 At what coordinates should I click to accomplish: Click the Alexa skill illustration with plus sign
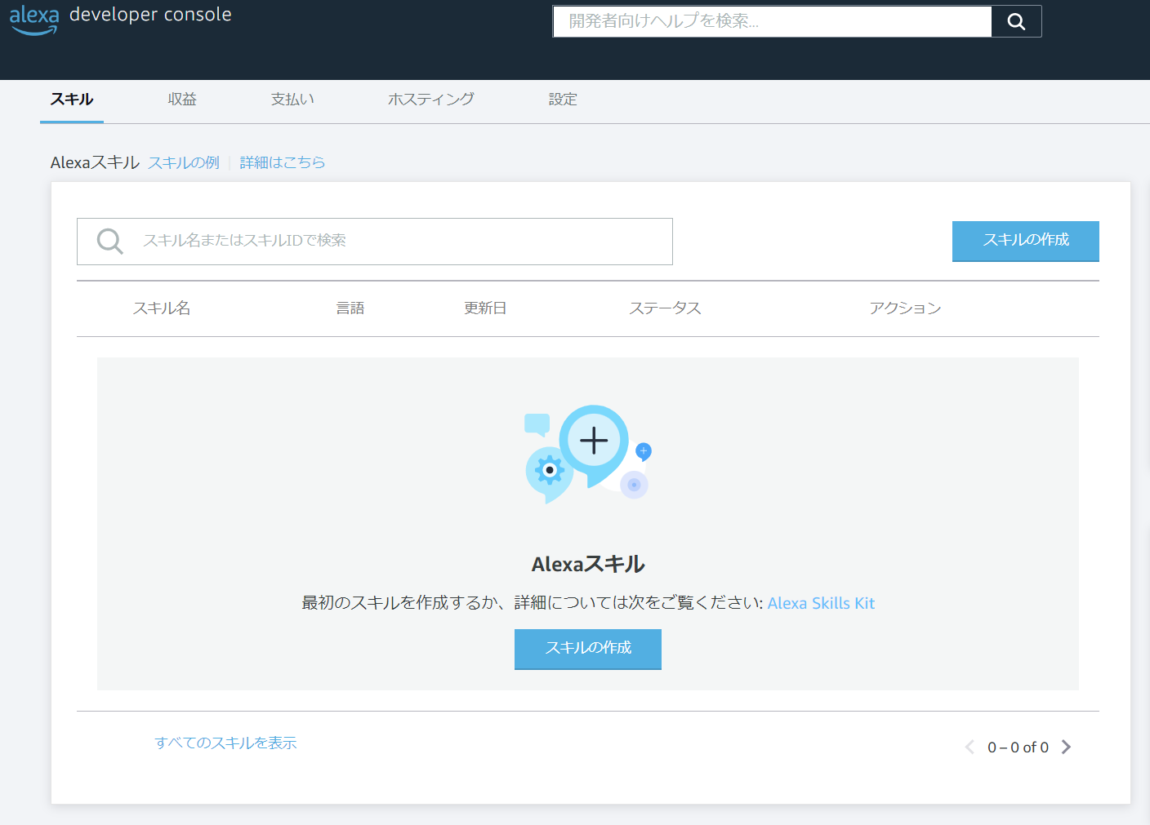pyautogui.click(x=588, y=454)
